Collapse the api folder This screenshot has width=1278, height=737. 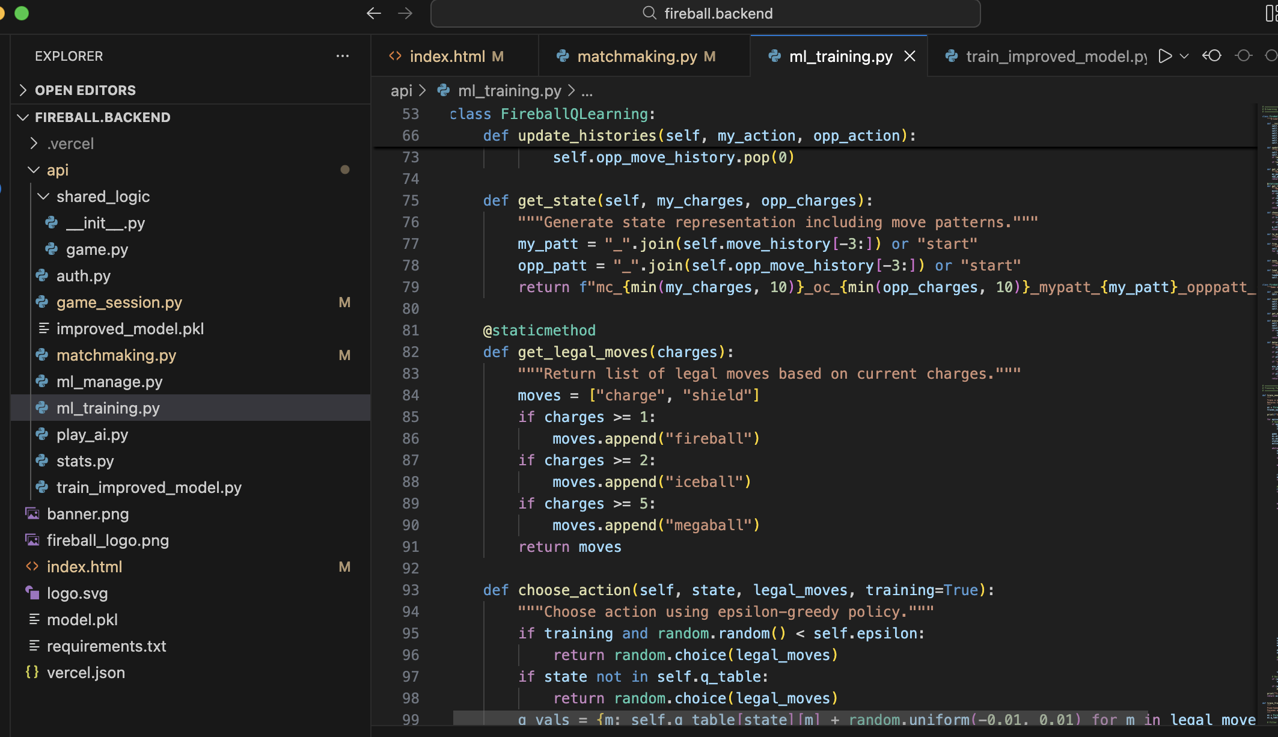point(58,170)
